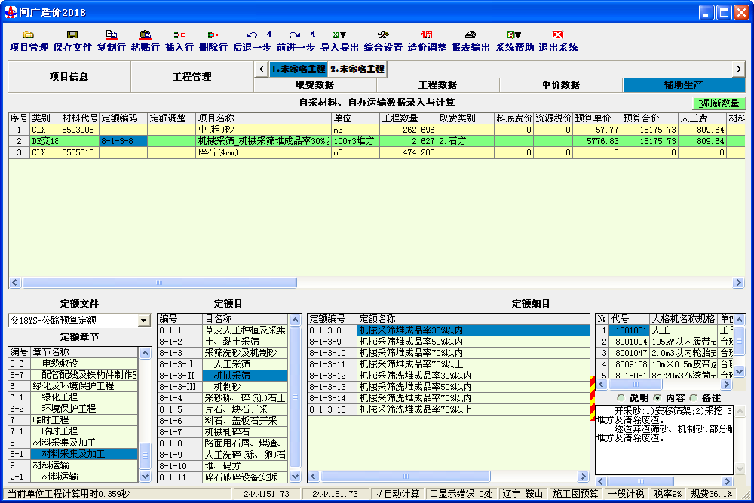Click the 阿广造价2018 app icon in title bar
Screen dimensions: 754x503
10,13
